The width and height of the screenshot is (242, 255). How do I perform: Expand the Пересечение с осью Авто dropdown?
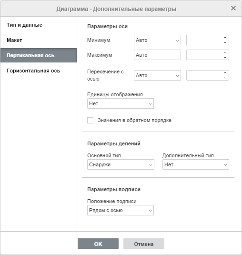coord(157,75)
